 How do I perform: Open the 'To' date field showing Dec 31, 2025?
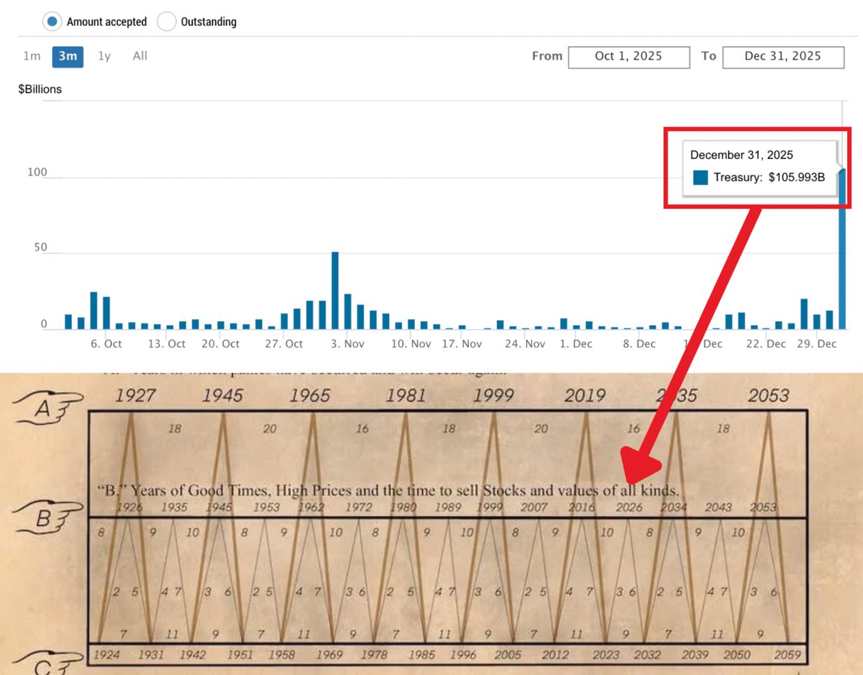783,57
